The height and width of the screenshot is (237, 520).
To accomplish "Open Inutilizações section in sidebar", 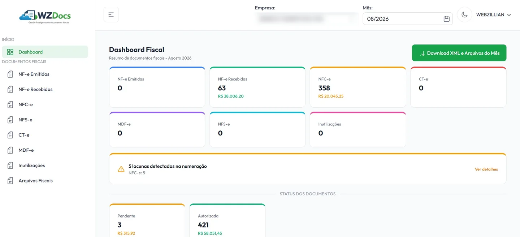I will point(45,165).
